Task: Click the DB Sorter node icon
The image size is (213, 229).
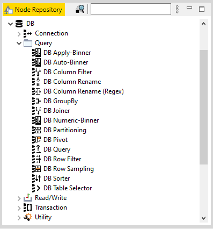Action: pos(36,178)
